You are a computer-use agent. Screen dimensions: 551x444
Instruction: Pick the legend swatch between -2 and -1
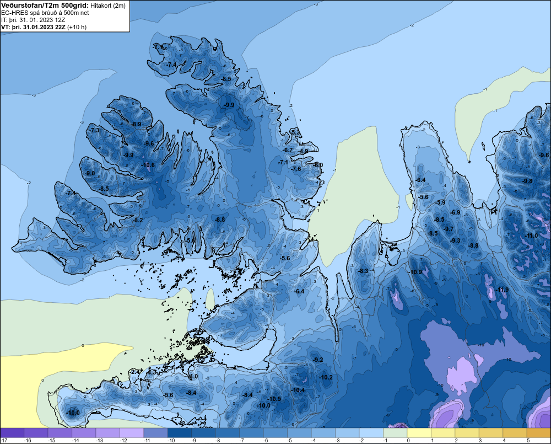[371, 433]
